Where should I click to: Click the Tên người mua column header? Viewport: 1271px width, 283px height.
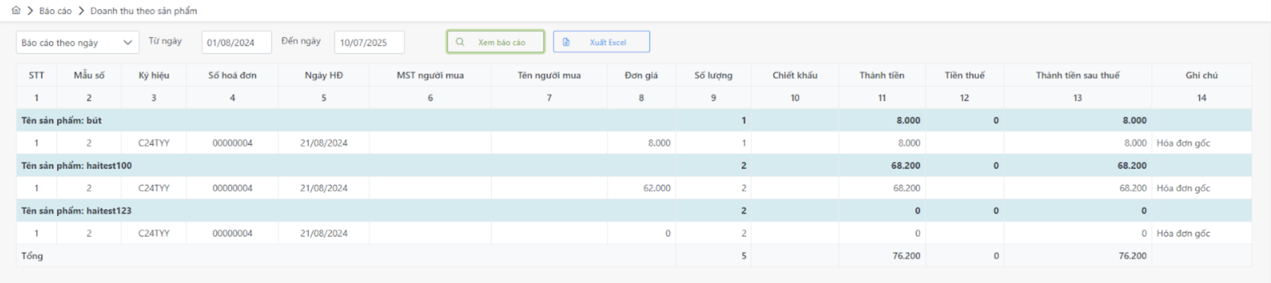(549, 75)
